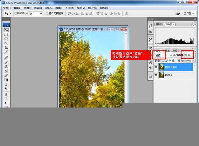Switch to the 路径 tab
Image resolution: width=199 pixels, height=146 pixels.
[175, 50]
